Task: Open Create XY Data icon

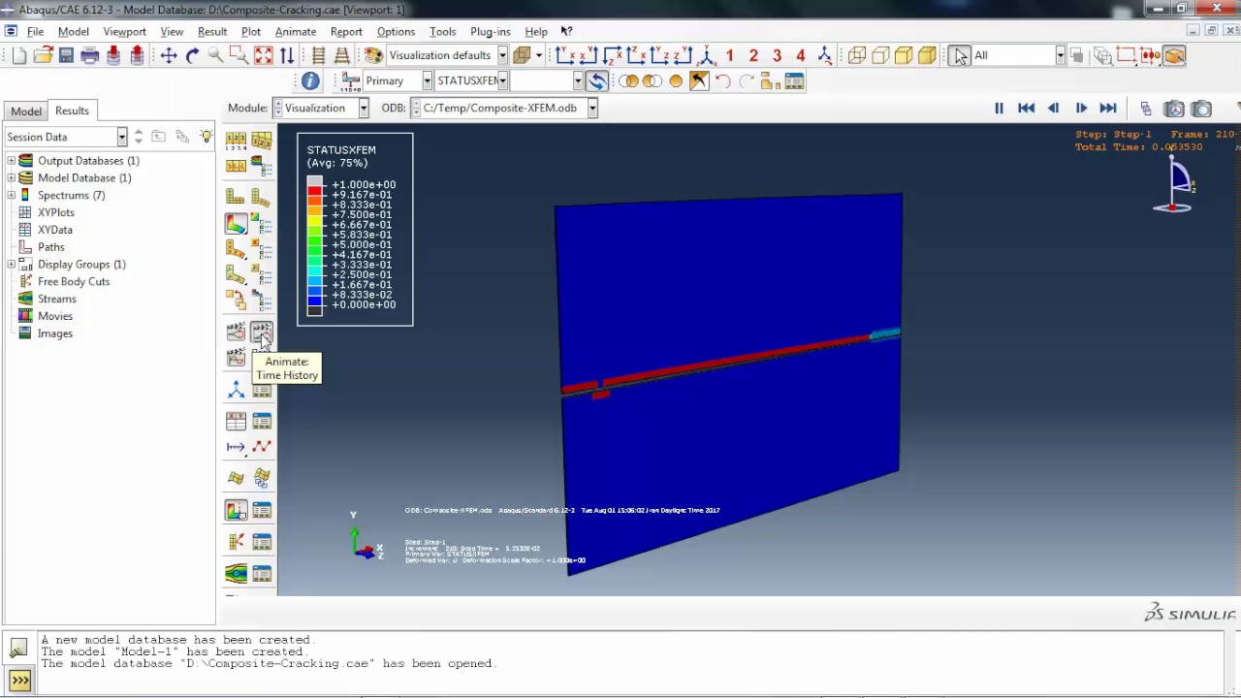Action: click(x=236, y=422)
